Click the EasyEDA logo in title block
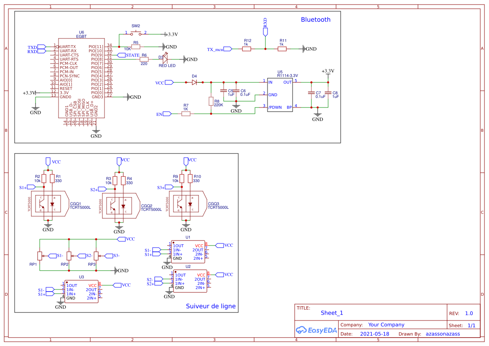 316,330
